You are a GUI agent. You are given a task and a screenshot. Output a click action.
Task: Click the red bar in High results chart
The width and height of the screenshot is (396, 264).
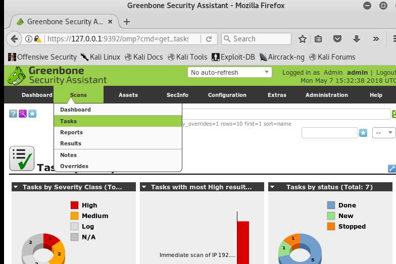[243, 242]
